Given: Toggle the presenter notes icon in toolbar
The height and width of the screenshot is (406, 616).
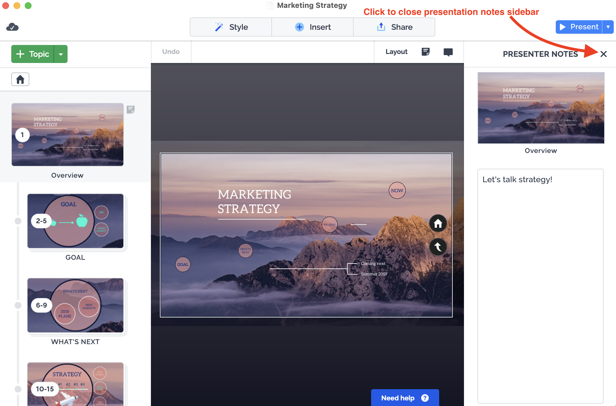Looking at the screenshot, I should click(x=426, y=52).
